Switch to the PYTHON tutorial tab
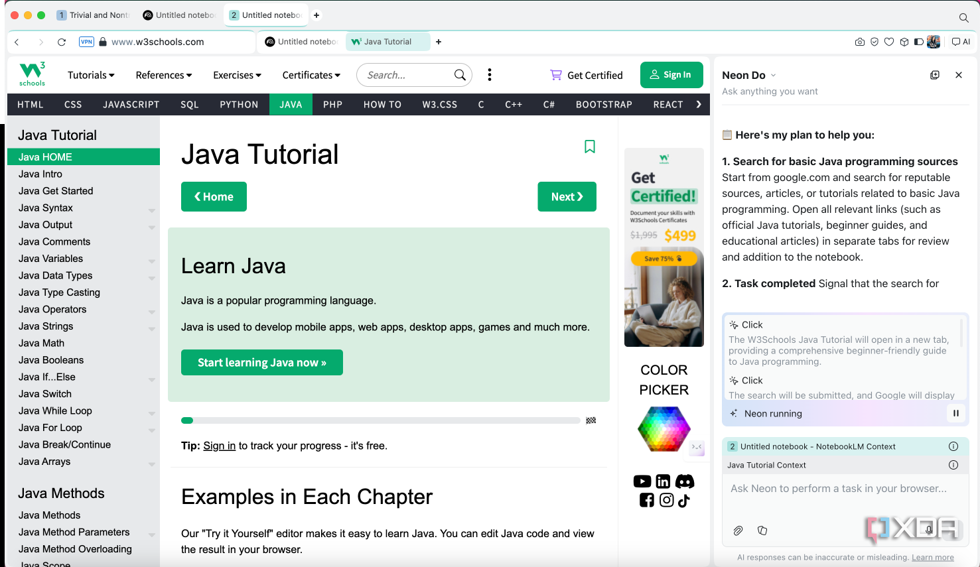 (239, 104)
